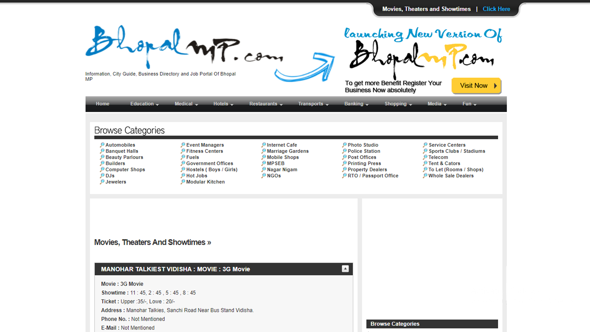Click the magnifier icon beside Fitness Centers
Image resolution: width=590 pixels, height=332 pixels.
click(183, 151)
